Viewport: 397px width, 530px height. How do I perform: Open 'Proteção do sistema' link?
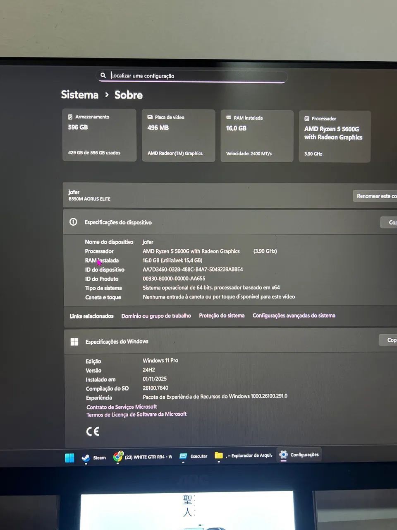222,316
